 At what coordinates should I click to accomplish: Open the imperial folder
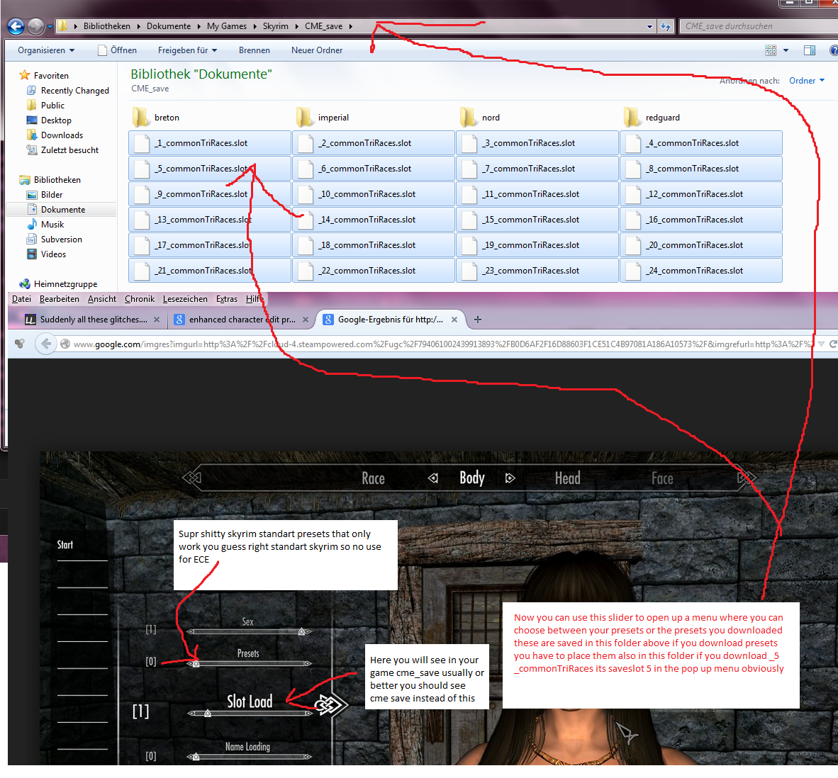[x=323, y=118]
